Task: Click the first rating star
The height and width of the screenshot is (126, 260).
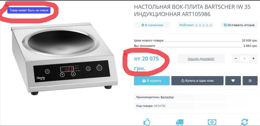Action: click(197, 25)
